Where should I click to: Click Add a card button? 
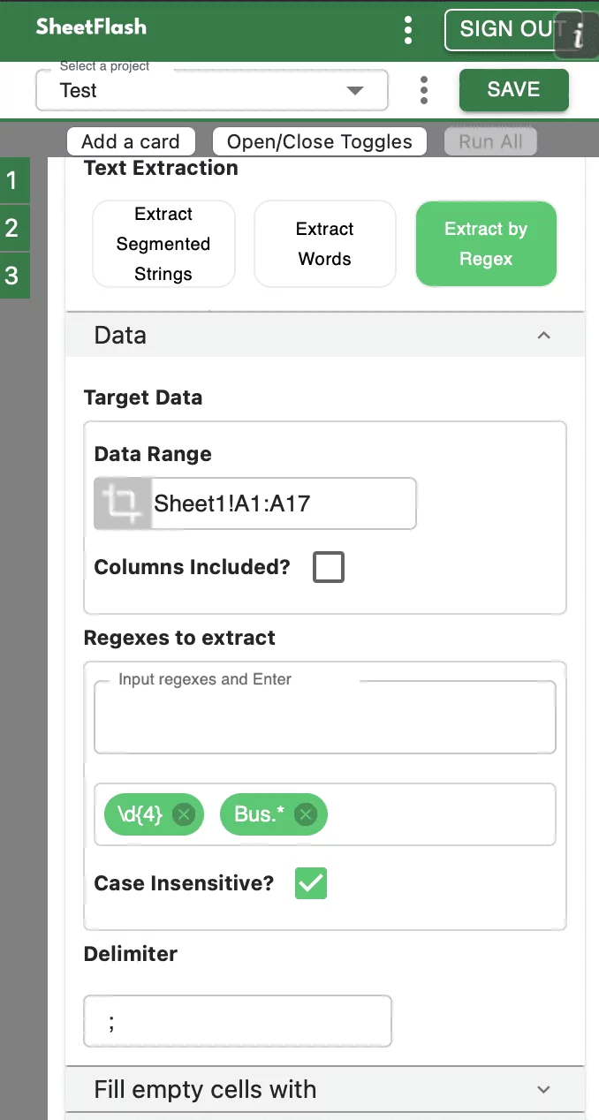tap(131, 142)
